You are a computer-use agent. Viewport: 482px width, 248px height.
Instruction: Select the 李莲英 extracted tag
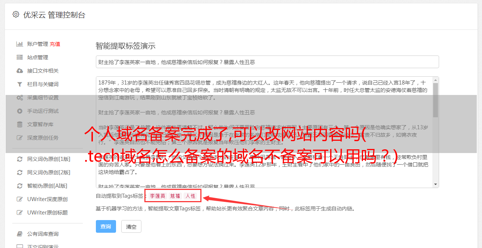pos(158,196)
